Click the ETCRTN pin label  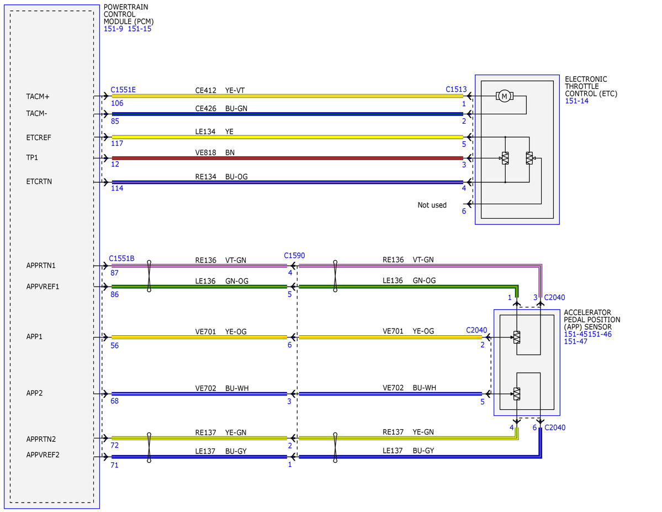point(39,181)
